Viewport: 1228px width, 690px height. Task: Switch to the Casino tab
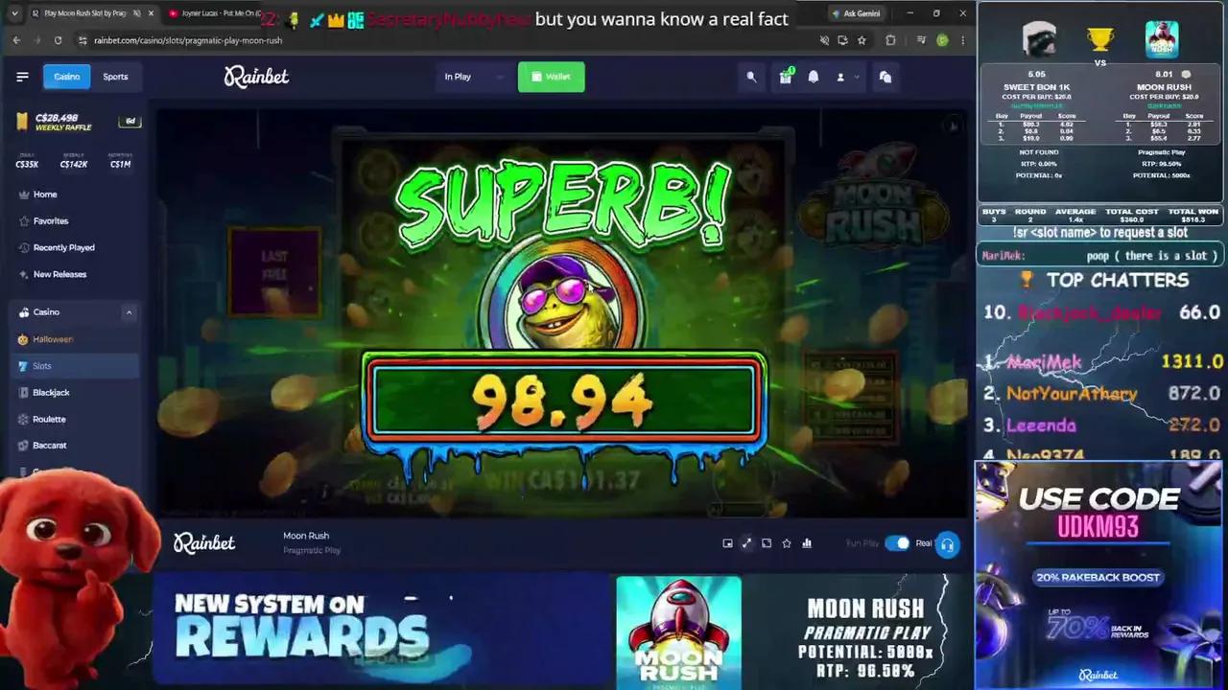point(66,77)
